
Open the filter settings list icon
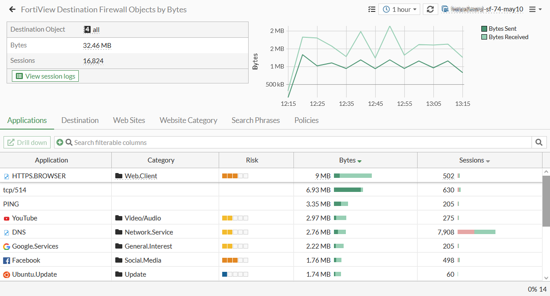[x=371, y=9]
